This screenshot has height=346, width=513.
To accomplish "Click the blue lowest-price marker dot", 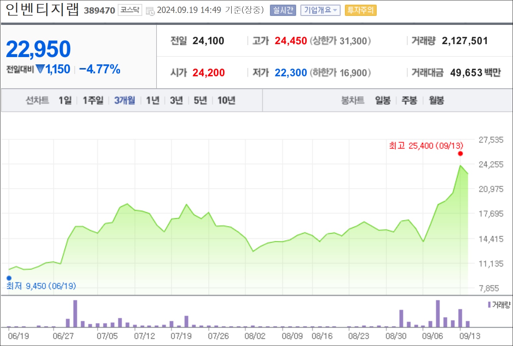I will (9, 278).
